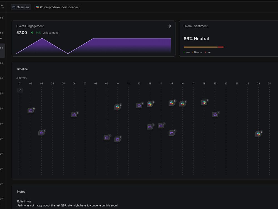
Task: Select the Slack marker on Jun 16
Action: [x=182, y=104]
